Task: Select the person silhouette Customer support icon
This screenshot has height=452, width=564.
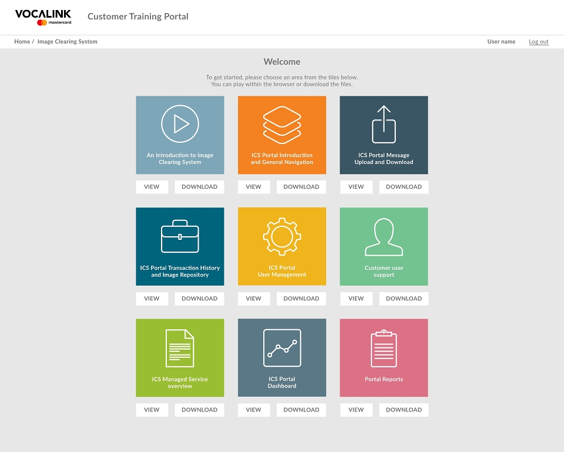Action: coord(384,237)
